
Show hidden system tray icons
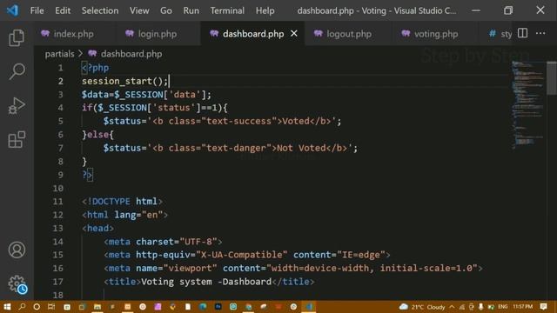point(452,307)
